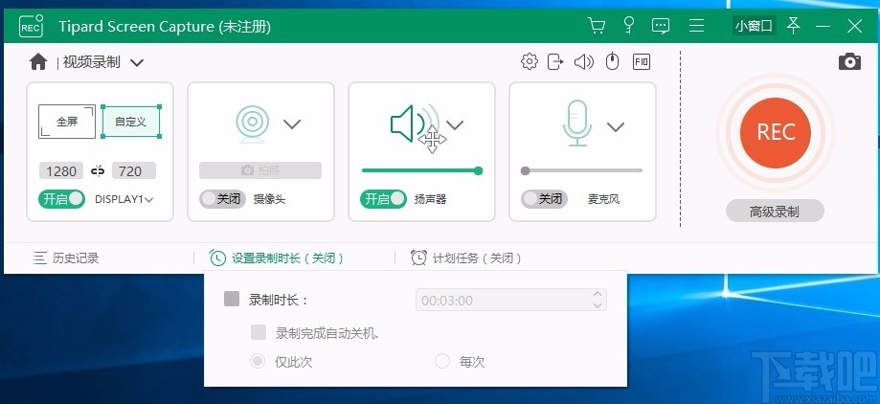Click the large speaker icon
The height and width of the screenshot is (404, 880).
pos(415,123)
